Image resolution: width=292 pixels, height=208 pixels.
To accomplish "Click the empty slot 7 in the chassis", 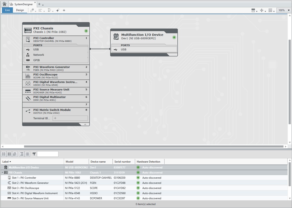I will click(56, 105).
